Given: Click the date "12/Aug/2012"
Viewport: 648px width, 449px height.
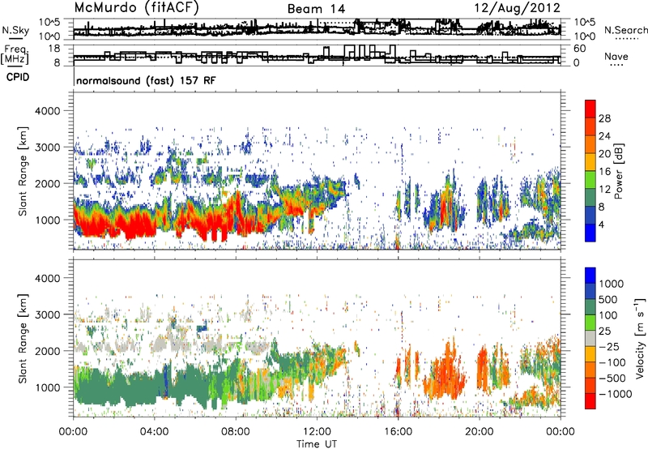Looking at the screenshot, I should (x=517, y=8).
